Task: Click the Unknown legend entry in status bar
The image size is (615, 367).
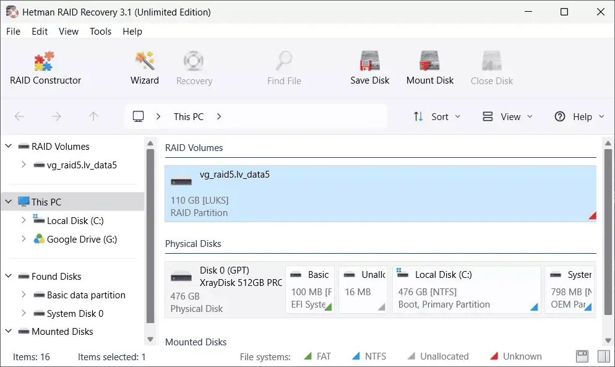Action: point(515,356)
